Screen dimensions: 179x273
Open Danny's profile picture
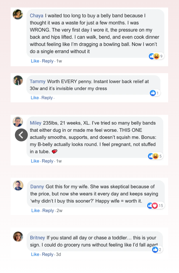pos(18,185)
